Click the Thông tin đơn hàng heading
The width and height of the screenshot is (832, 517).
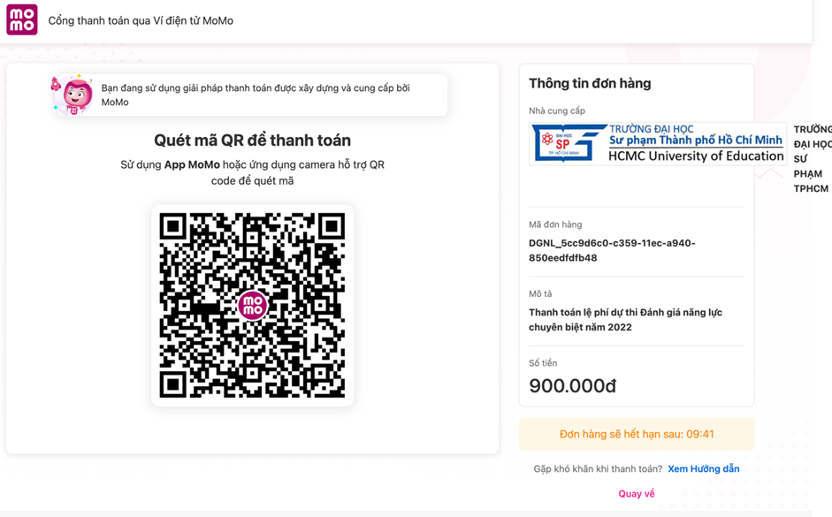coord(590,83)
